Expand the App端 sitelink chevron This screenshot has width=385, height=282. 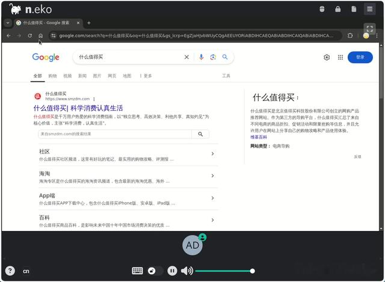pyautogui.click(x=212, y=198)
